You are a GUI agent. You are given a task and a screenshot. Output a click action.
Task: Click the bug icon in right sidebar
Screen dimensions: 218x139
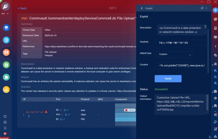(215, 64)
